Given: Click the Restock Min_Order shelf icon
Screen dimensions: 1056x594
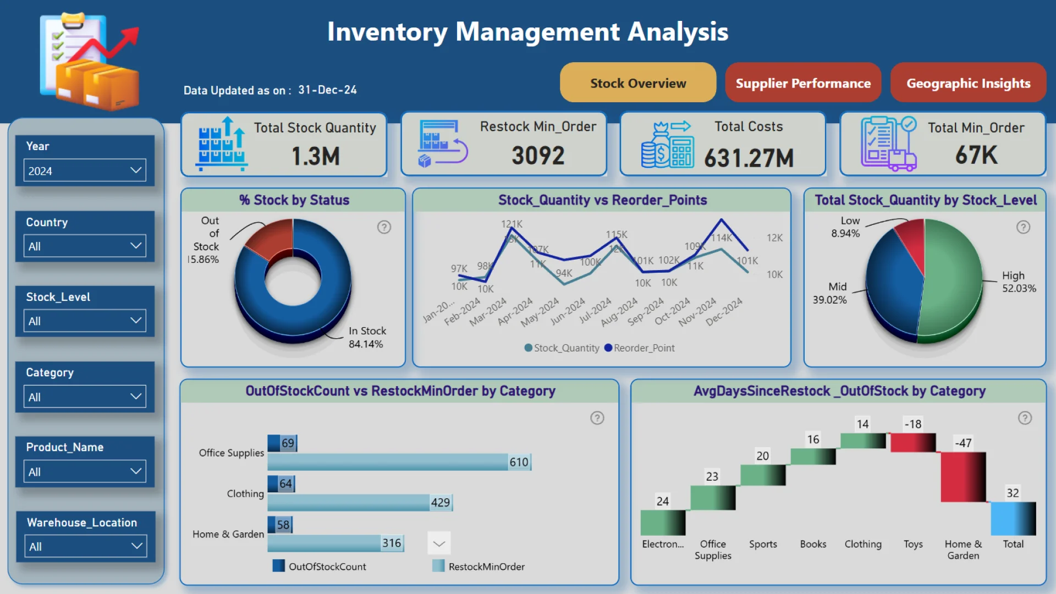Looking at the screenshot, I should (x=442, y=144).
